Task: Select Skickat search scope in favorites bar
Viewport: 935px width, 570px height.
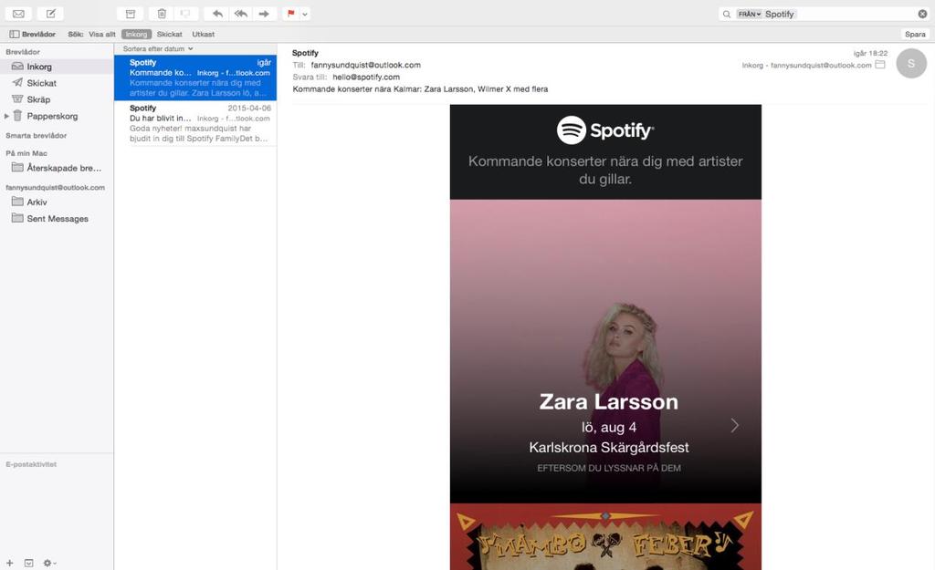Action: 169,34
